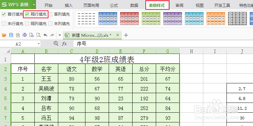Image resolution: width=253 pixels, height=126 pixels.
Task: Apply the red table style
Action: coord(129,19)
